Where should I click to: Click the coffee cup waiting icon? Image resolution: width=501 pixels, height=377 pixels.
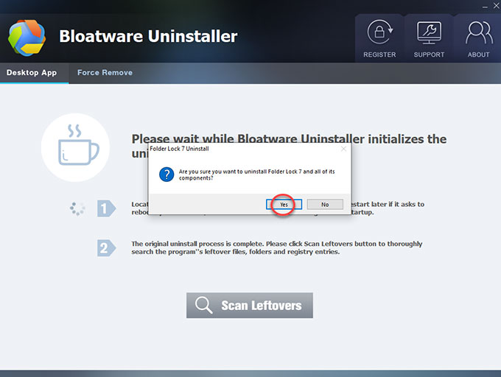(x=75, y=147)
